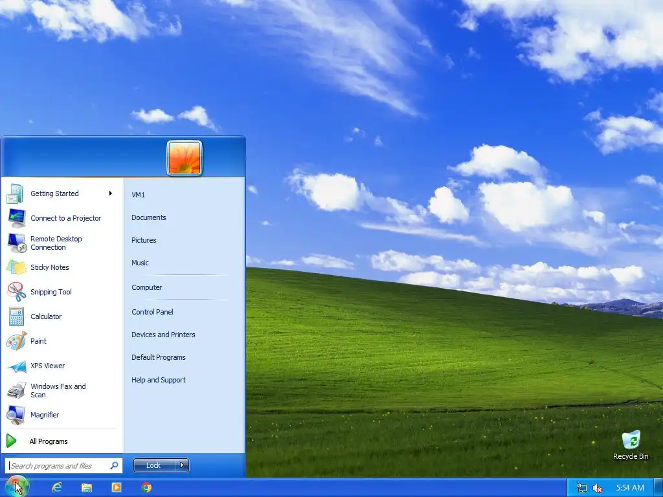Open Pictures from Start menu

[144, 240]
